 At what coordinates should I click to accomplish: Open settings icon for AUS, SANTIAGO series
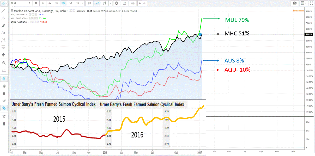[x=33, y=15]
